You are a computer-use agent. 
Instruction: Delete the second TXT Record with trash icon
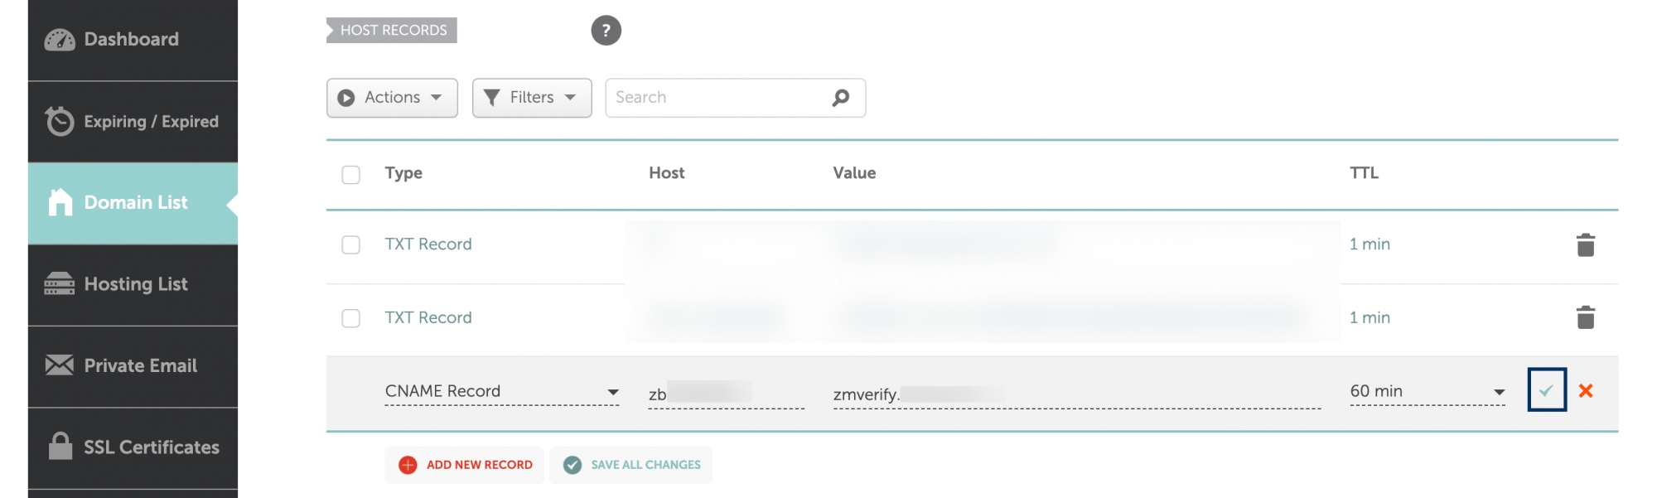[1585, 317]
